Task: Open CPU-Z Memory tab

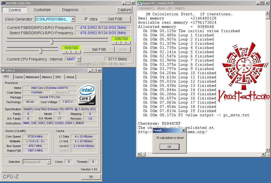Action: 47,77
